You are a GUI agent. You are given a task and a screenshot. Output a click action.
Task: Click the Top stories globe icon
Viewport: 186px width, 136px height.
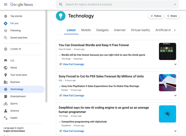tap(6, 16)
